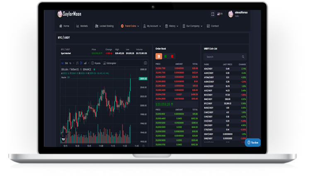The height and width of the screenshot is (181, 310).
Task: Open the EN language selector
Action: point(220,14)
